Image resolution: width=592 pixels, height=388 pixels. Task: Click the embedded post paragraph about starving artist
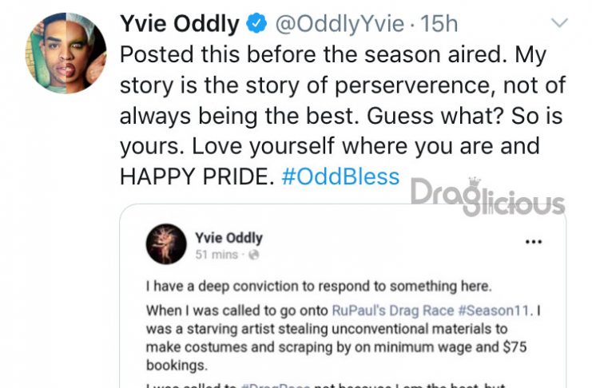point(343,338)
